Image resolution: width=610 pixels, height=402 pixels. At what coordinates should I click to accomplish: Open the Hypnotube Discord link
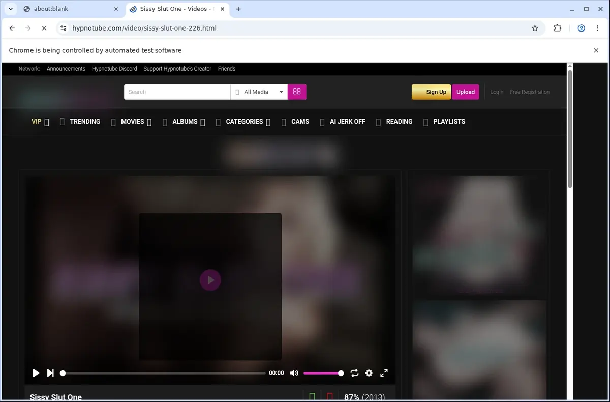pyautogui.click(x=114, y=69)
